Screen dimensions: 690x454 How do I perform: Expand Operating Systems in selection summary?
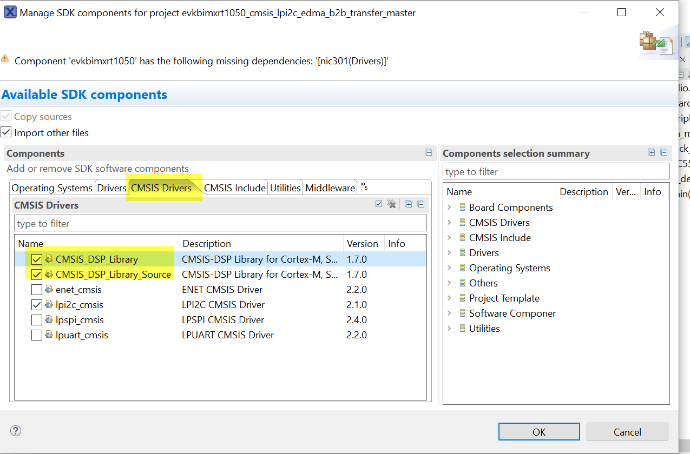point(449,268)
